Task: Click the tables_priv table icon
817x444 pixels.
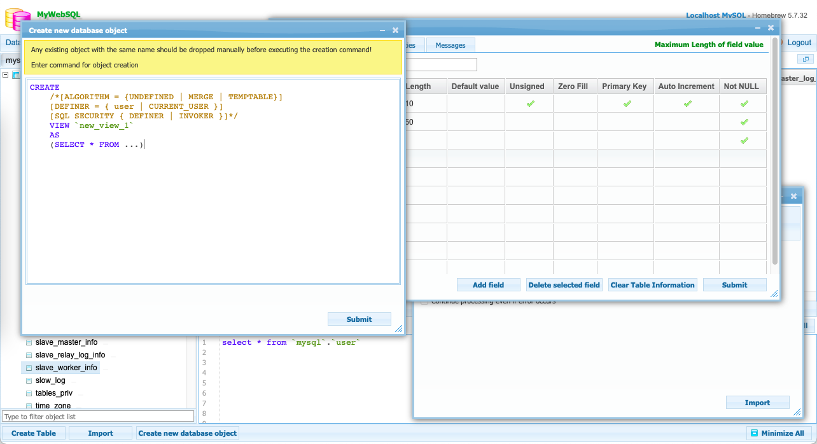Action: pyautogui.click(x=29, y=393)
